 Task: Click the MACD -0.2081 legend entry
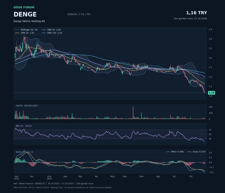point(175,152)
